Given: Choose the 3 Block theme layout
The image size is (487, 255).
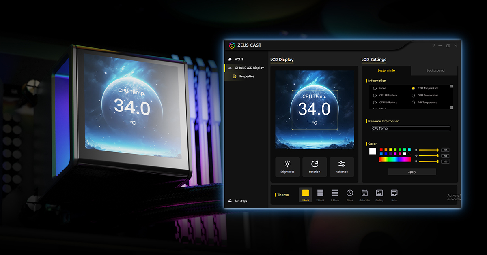Looking at the screenshot, I should coord(335,195).
